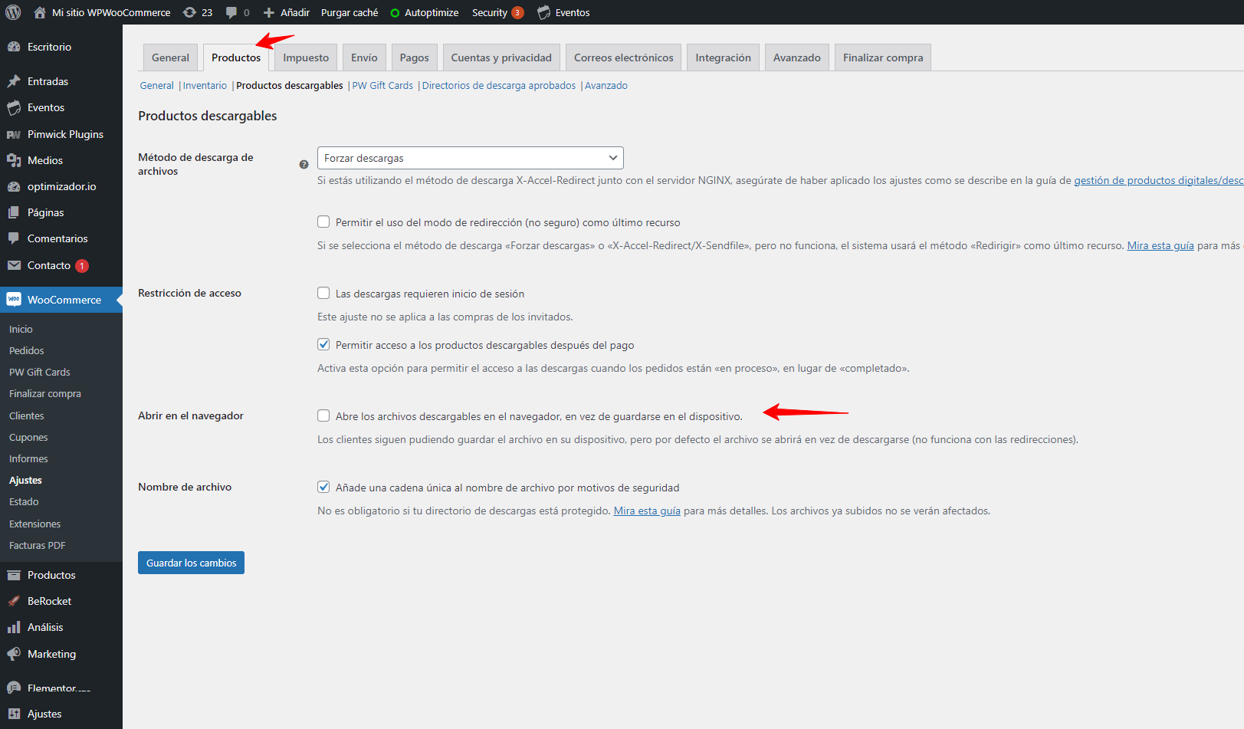
Task: Open Informes in WooCommerce submenu
Action: point(28,458)
